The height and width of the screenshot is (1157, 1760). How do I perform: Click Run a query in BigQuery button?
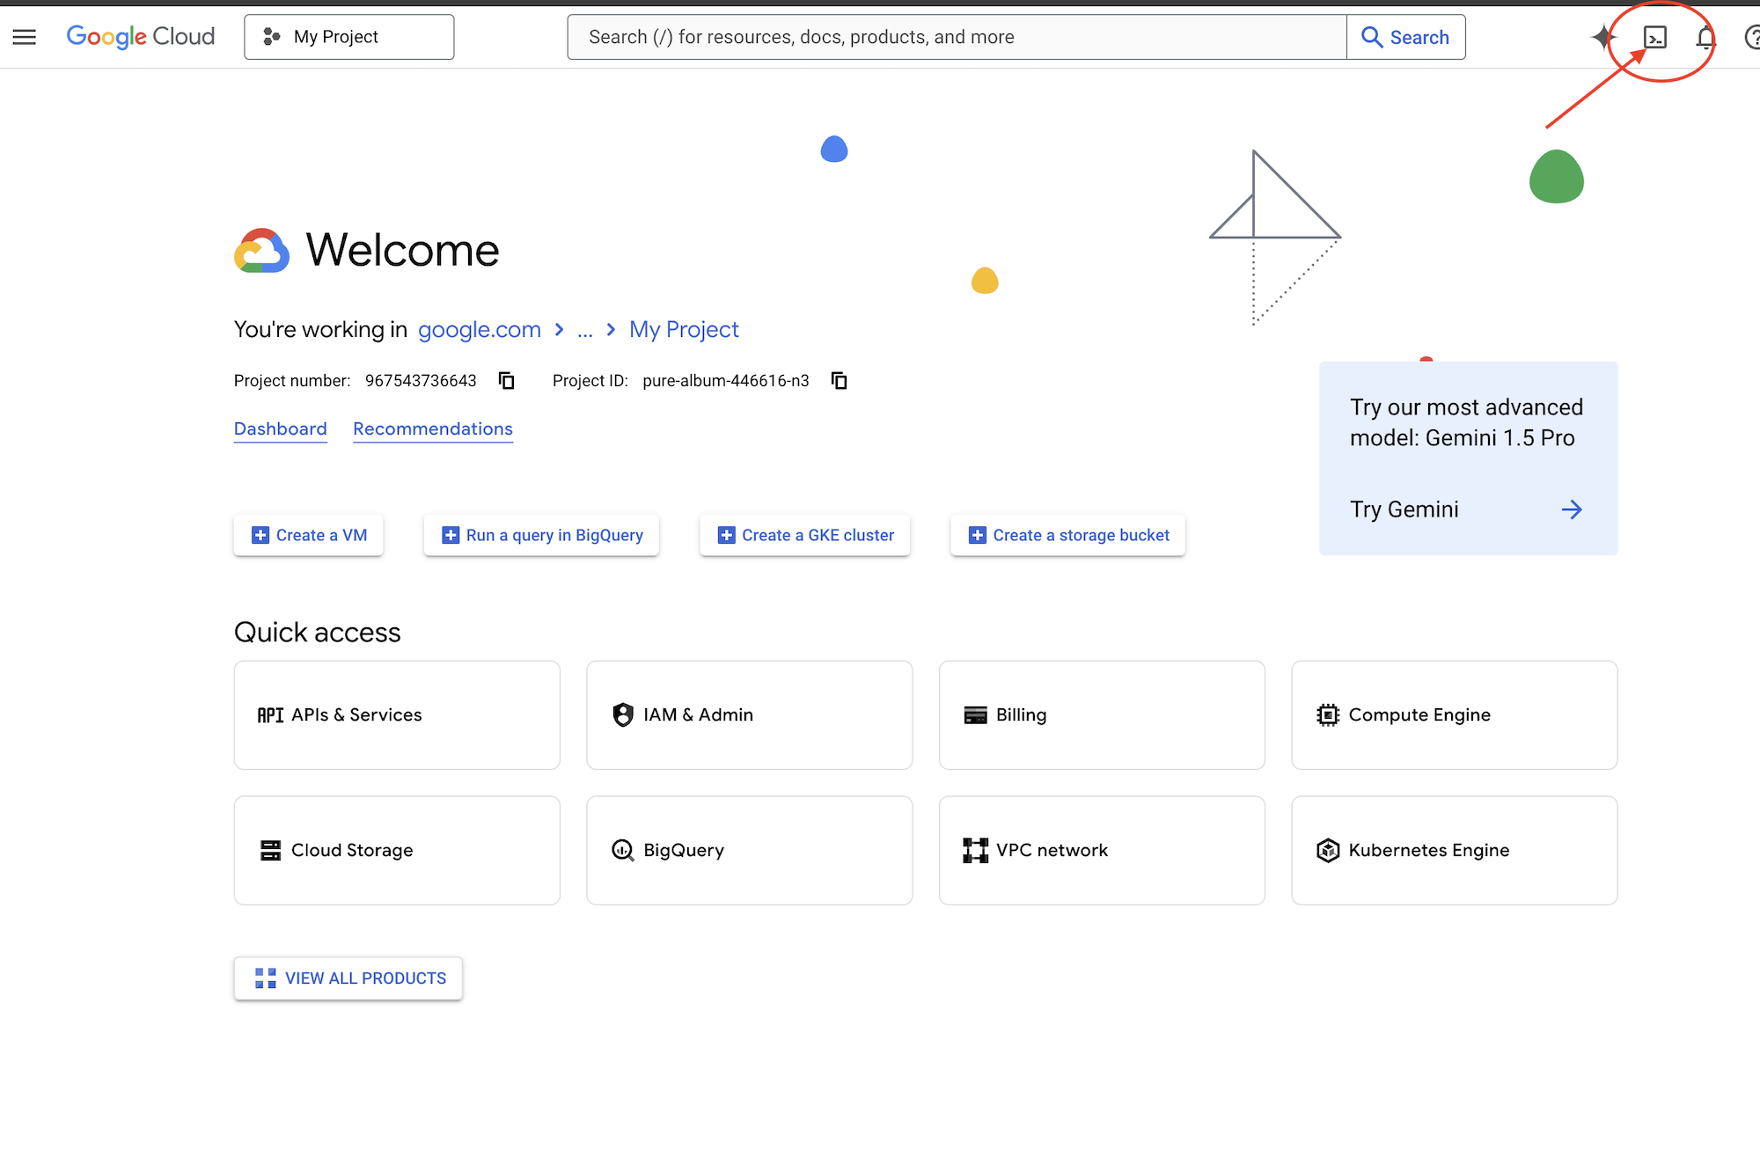click(544, 535)
